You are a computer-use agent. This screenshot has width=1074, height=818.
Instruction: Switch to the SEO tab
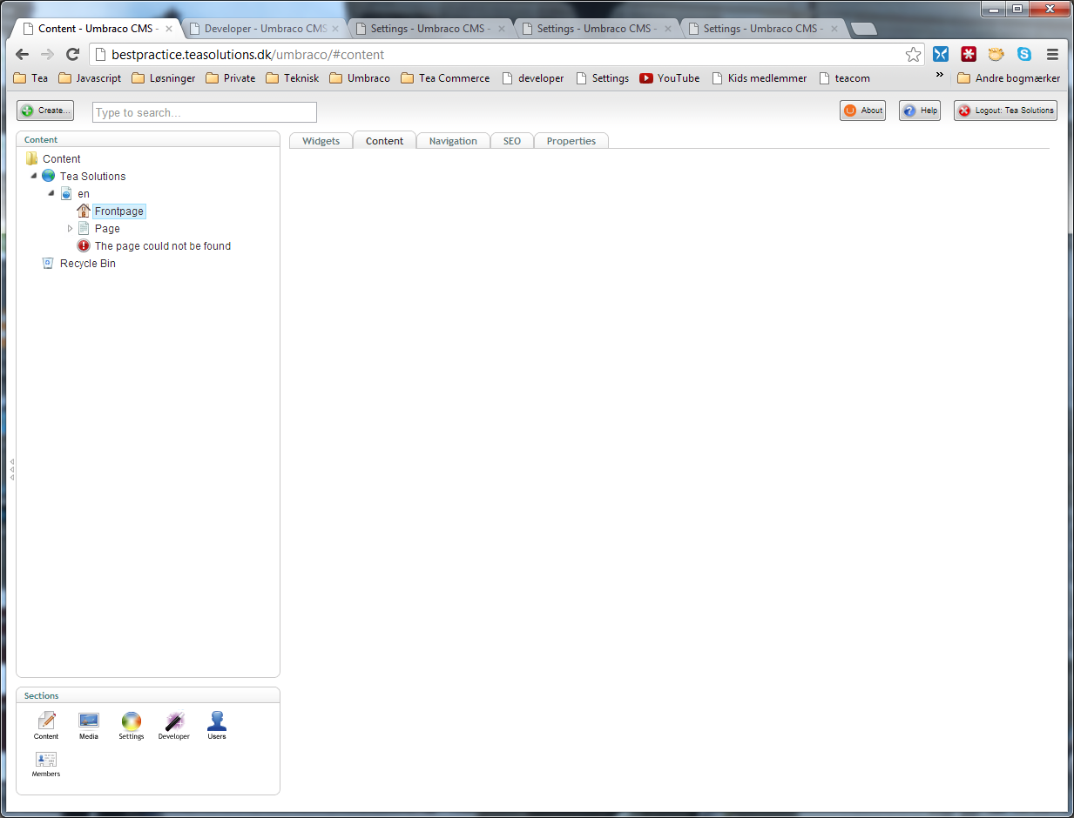coord(512,141)
